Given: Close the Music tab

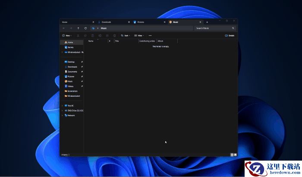Looking at the screenshot, I should (x=200, y=22).
